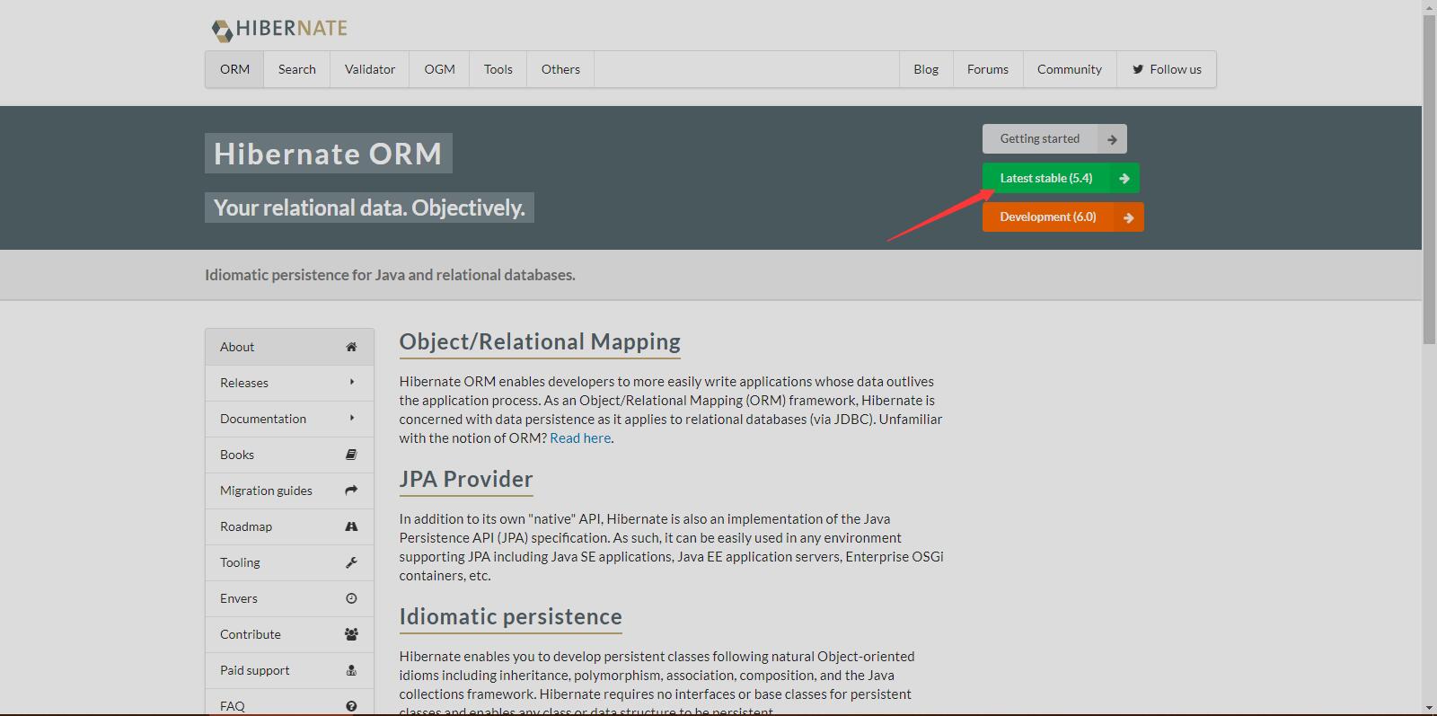Click the scrollbar up arrow
Screen dimensions: 1437x716
coord(1429,7)
